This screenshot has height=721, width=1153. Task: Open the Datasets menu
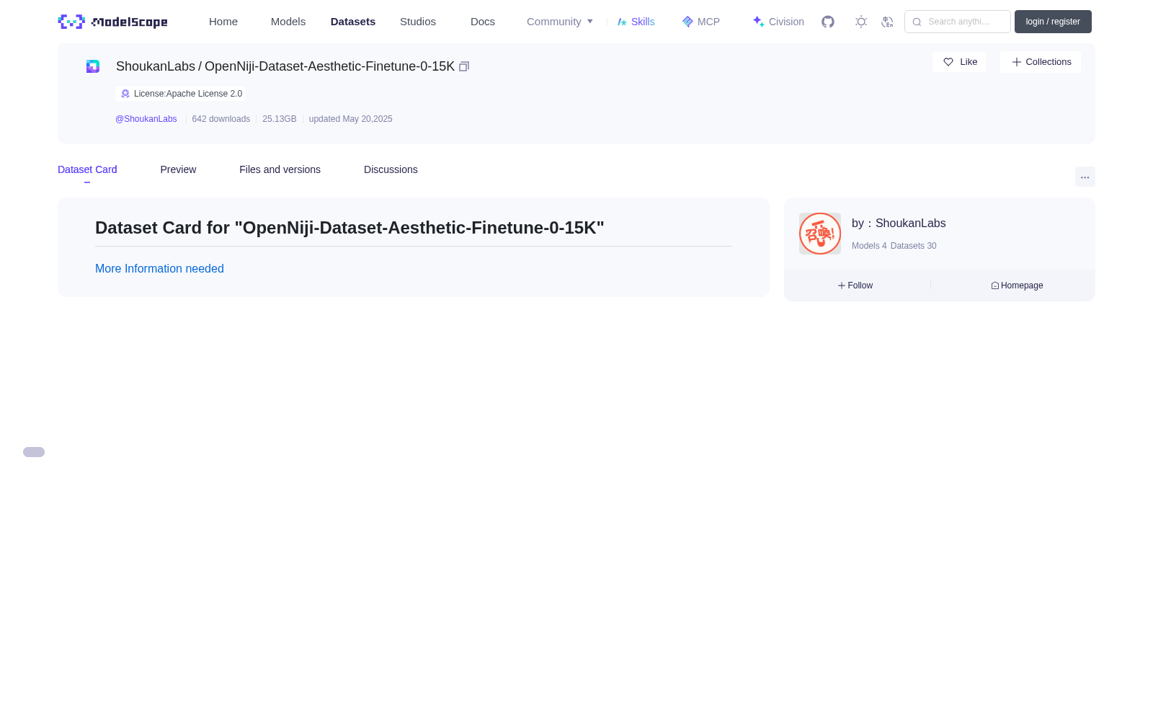pos(353,22)
